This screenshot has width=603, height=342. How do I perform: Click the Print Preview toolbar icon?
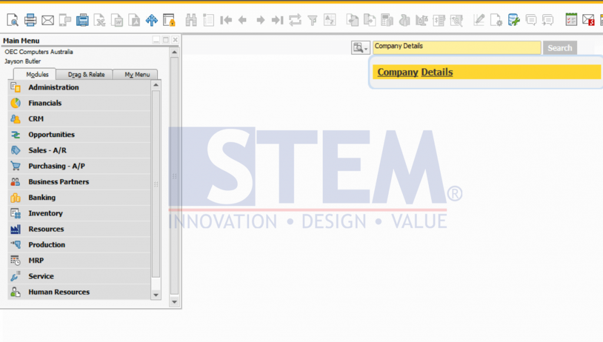pos(12,20)
